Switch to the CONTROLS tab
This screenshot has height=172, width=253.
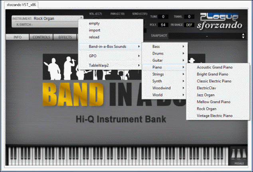point(42,37)
